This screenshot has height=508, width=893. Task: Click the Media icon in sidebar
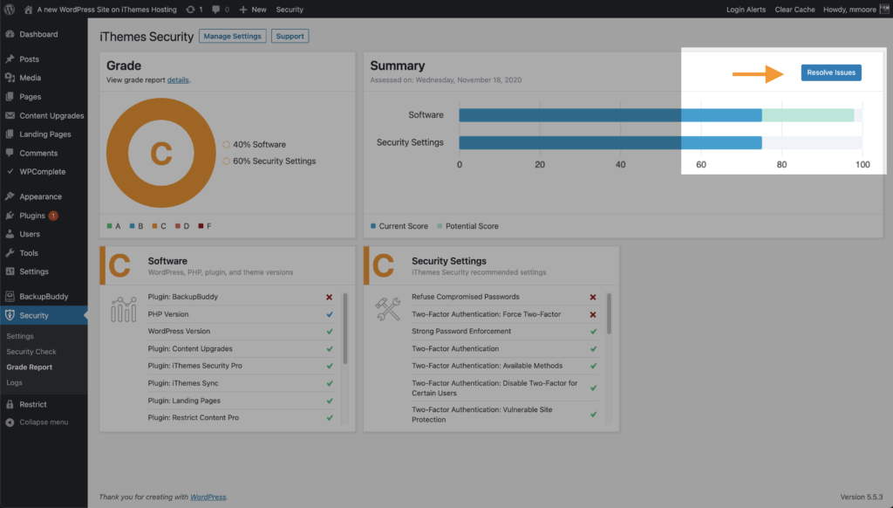click(x=10, y=78)
